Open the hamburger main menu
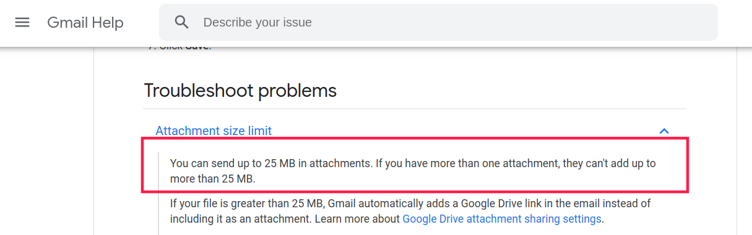Image resolution: width=752 pixels, height=235 pixels. (22, 23)
